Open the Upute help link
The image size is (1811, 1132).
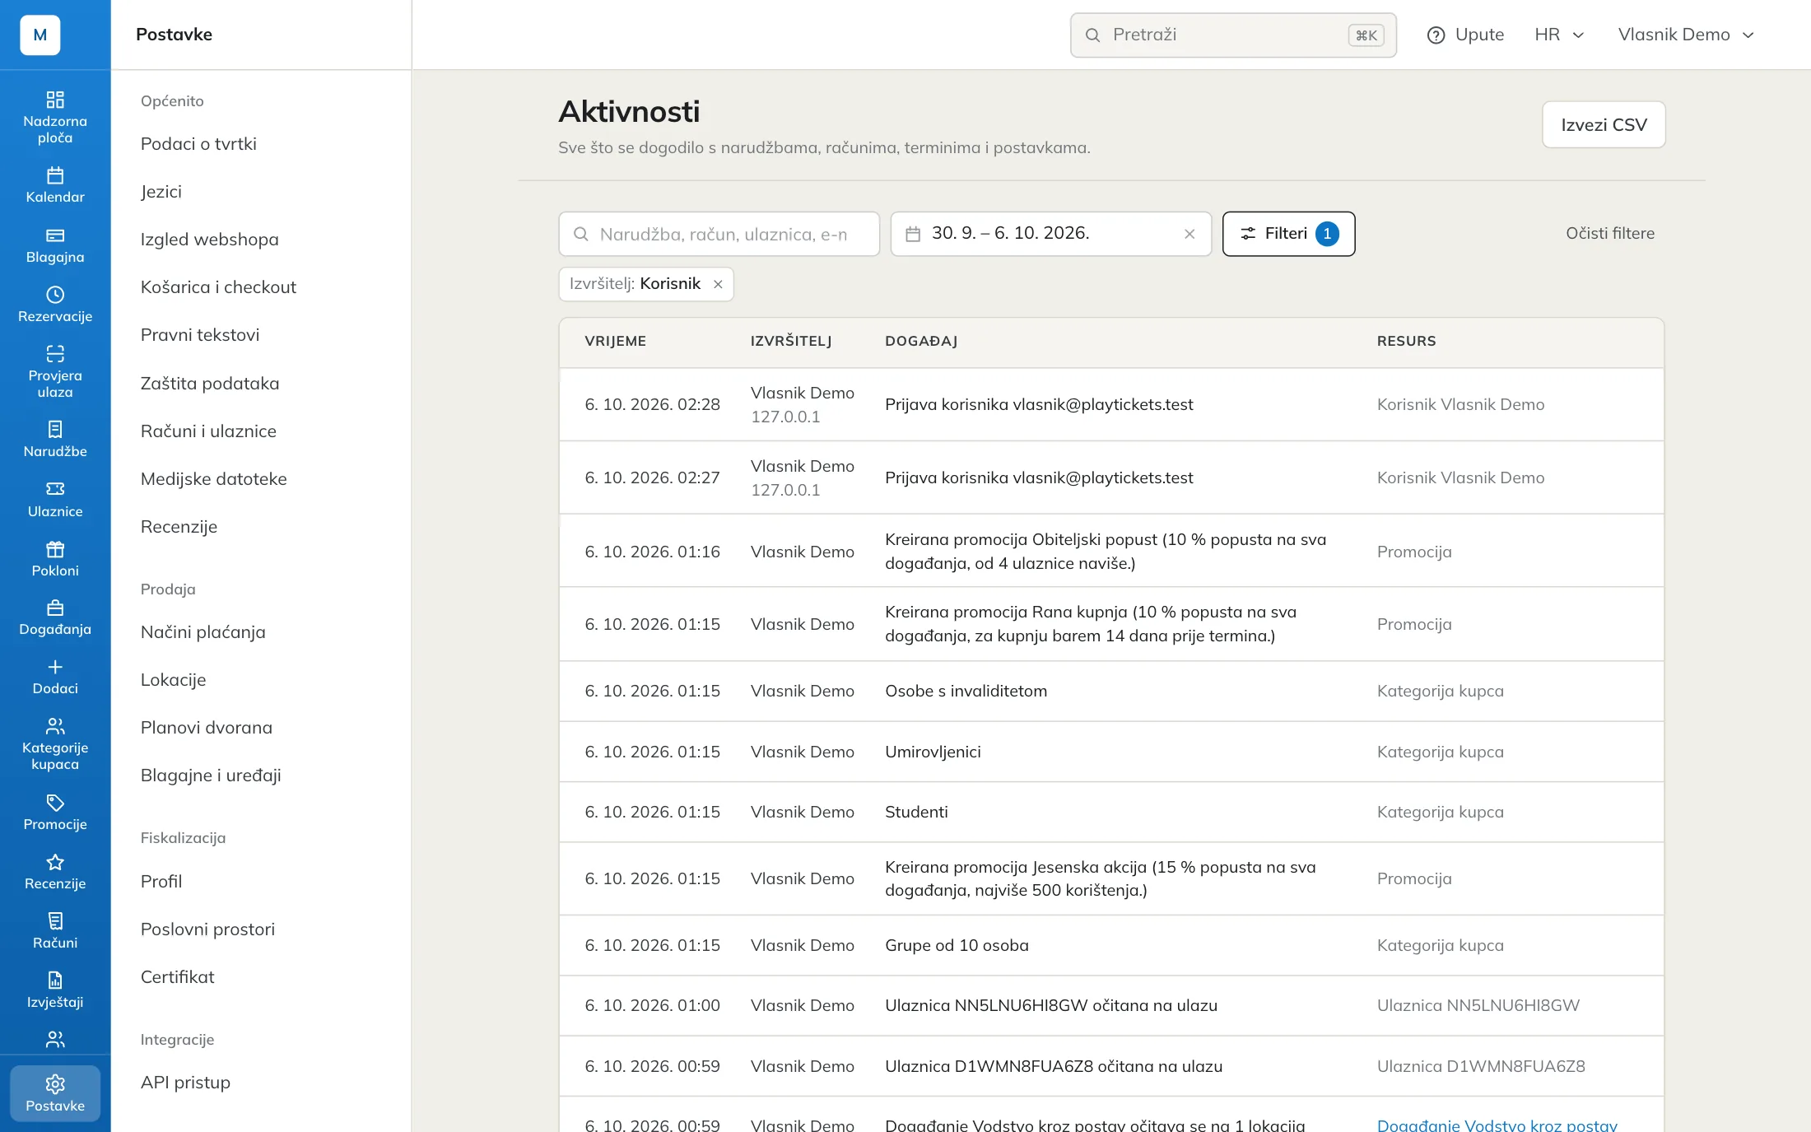[1465, 35]
